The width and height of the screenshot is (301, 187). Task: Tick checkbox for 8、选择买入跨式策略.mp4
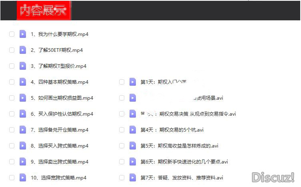(12, 146)
